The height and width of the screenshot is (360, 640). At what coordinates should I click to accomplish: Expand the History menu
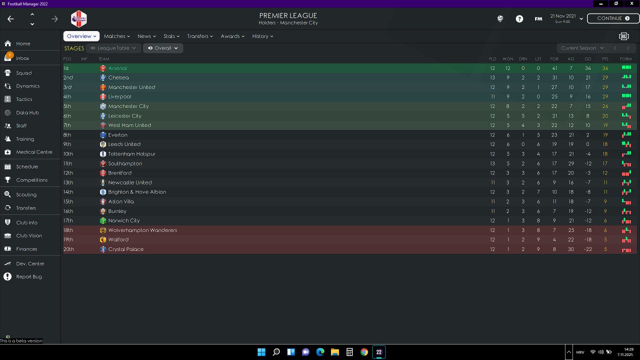click(262, 36)
